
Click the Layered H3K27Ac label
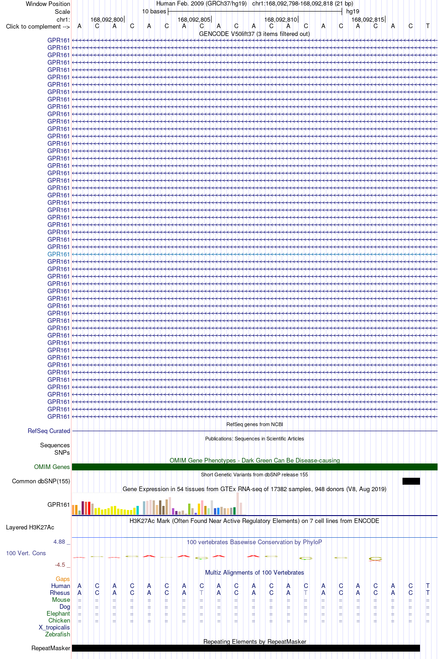coord(30,527)
